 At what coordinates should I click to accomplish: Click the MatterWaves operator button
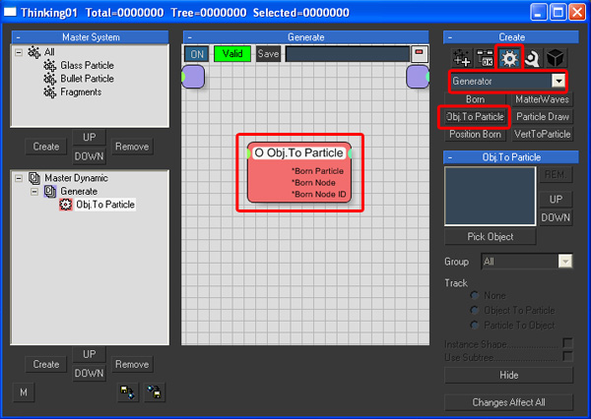coord(542,99)
